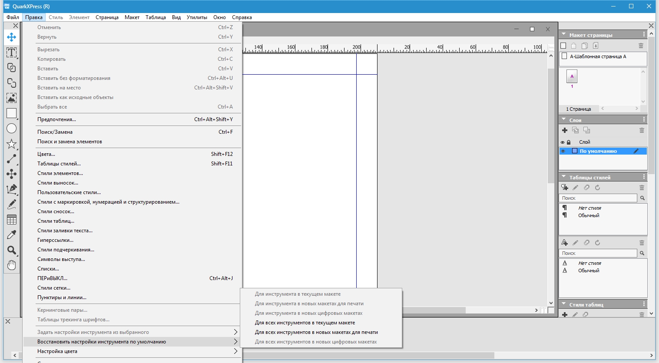Choose Для всех инструментов в текущем макете

(x=321, y=323)
